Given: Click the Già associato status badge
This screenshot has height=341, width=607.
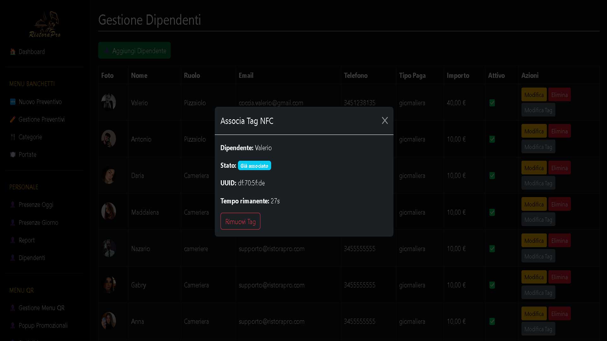Looking at the screenshot, I should pyautogui.click(x=254, y=166).
